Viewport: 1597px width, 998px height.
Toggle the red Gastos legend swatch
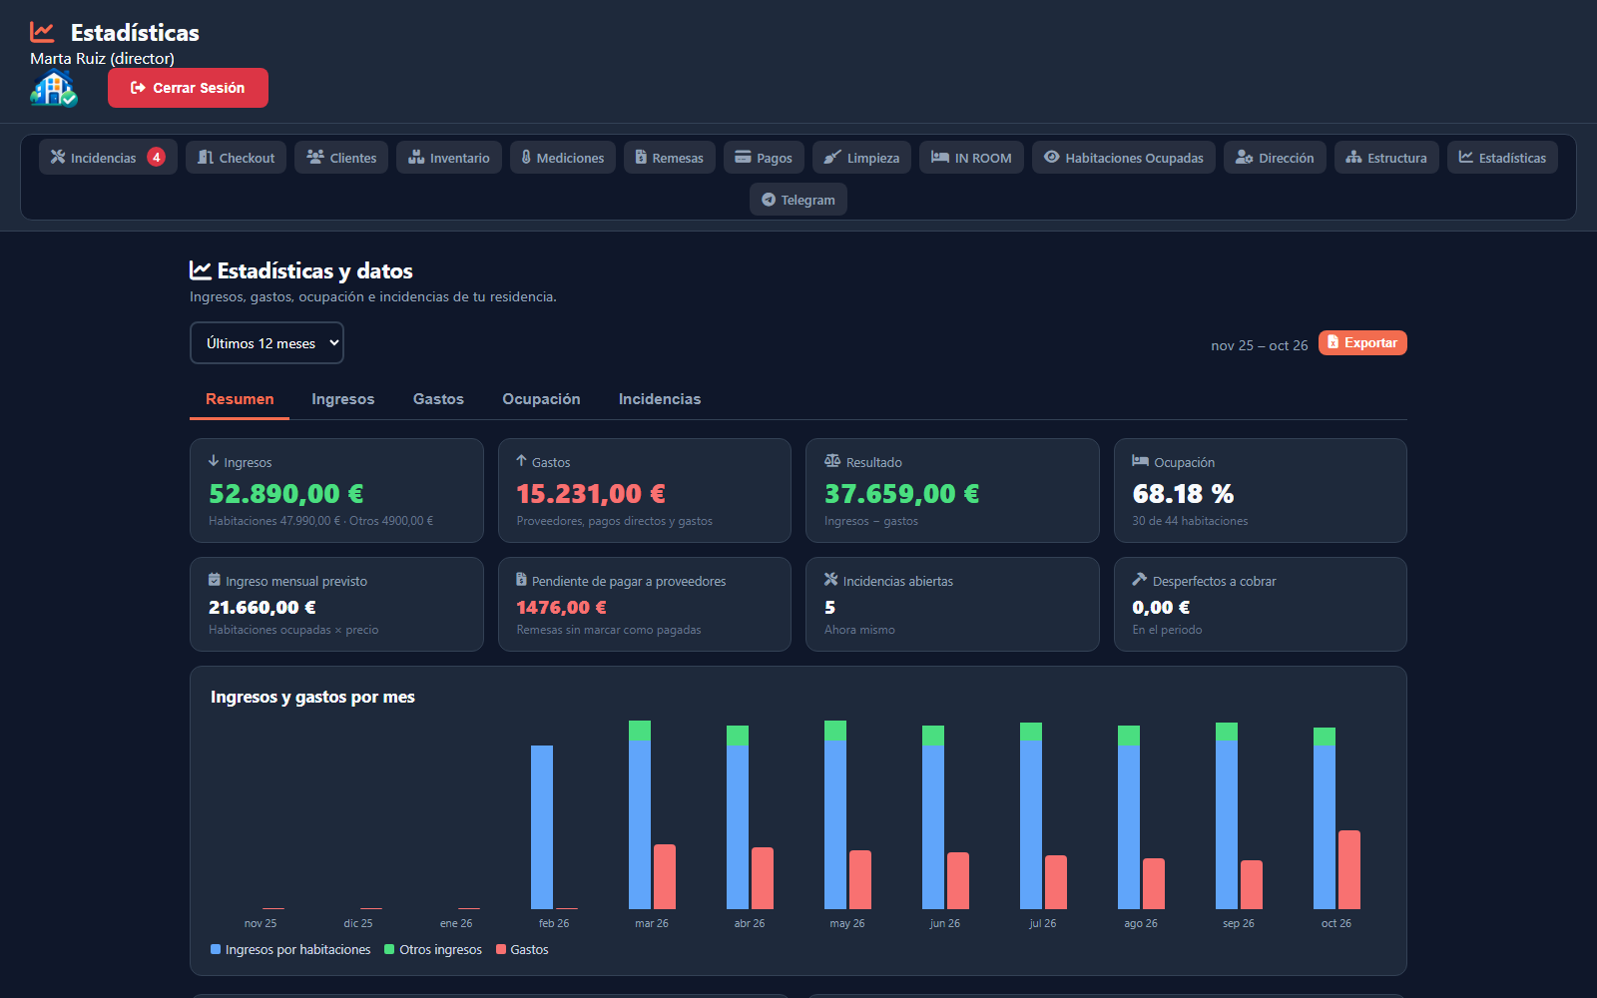coord(501,949)
